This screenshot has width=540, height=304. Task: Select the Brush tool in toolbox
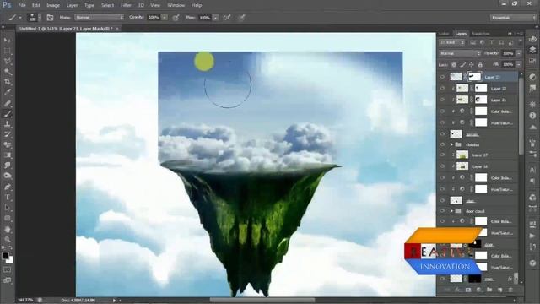[x=8, y=114]
